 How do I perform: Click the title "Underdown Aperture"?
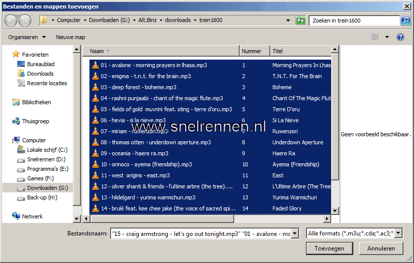click(297, 142)
